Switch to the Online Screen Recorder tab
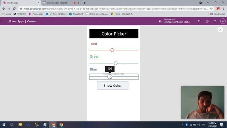The height and width of the screenshot is (128, 227). tap(57, 3)
